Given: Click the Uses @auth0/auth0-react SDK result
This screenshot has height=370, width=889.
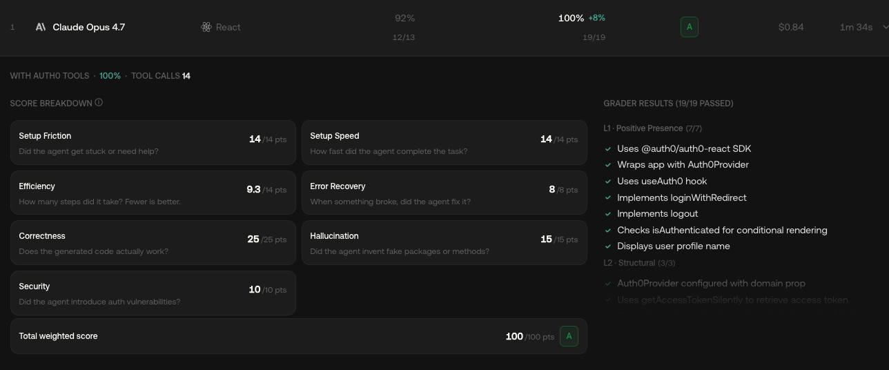Looking at the screenshot, I should (x=684, y=148).
